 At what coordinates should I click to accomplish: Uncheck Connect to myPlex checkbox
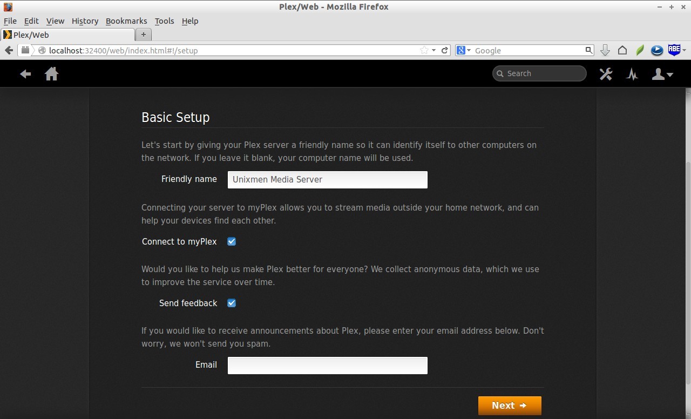point(232,241)
